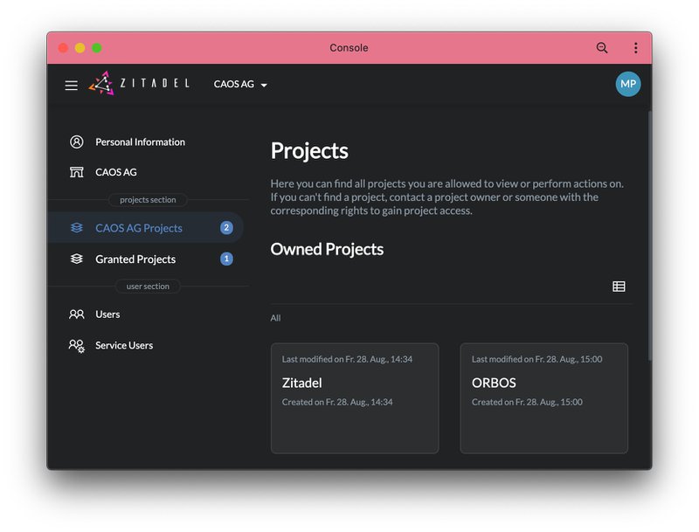This screenshot has height=532, width=699.
Task: Click the 'projects section' divider label
Action: click(x=148, y=200)
